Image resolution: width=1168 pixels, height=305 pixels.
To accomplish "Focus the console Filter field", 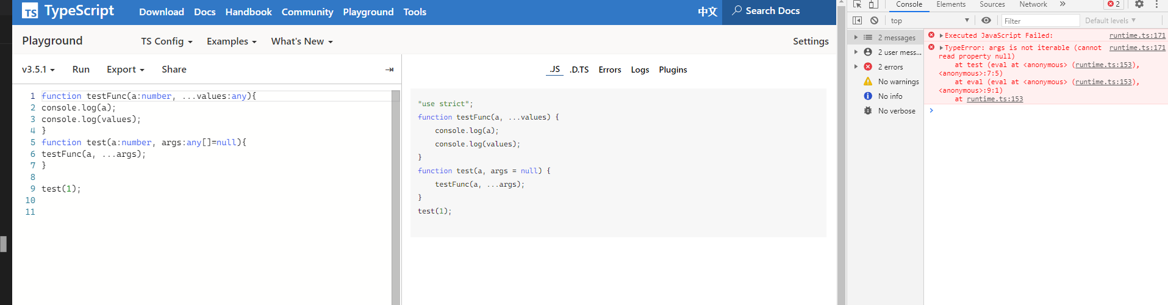I will [1040, 21].
